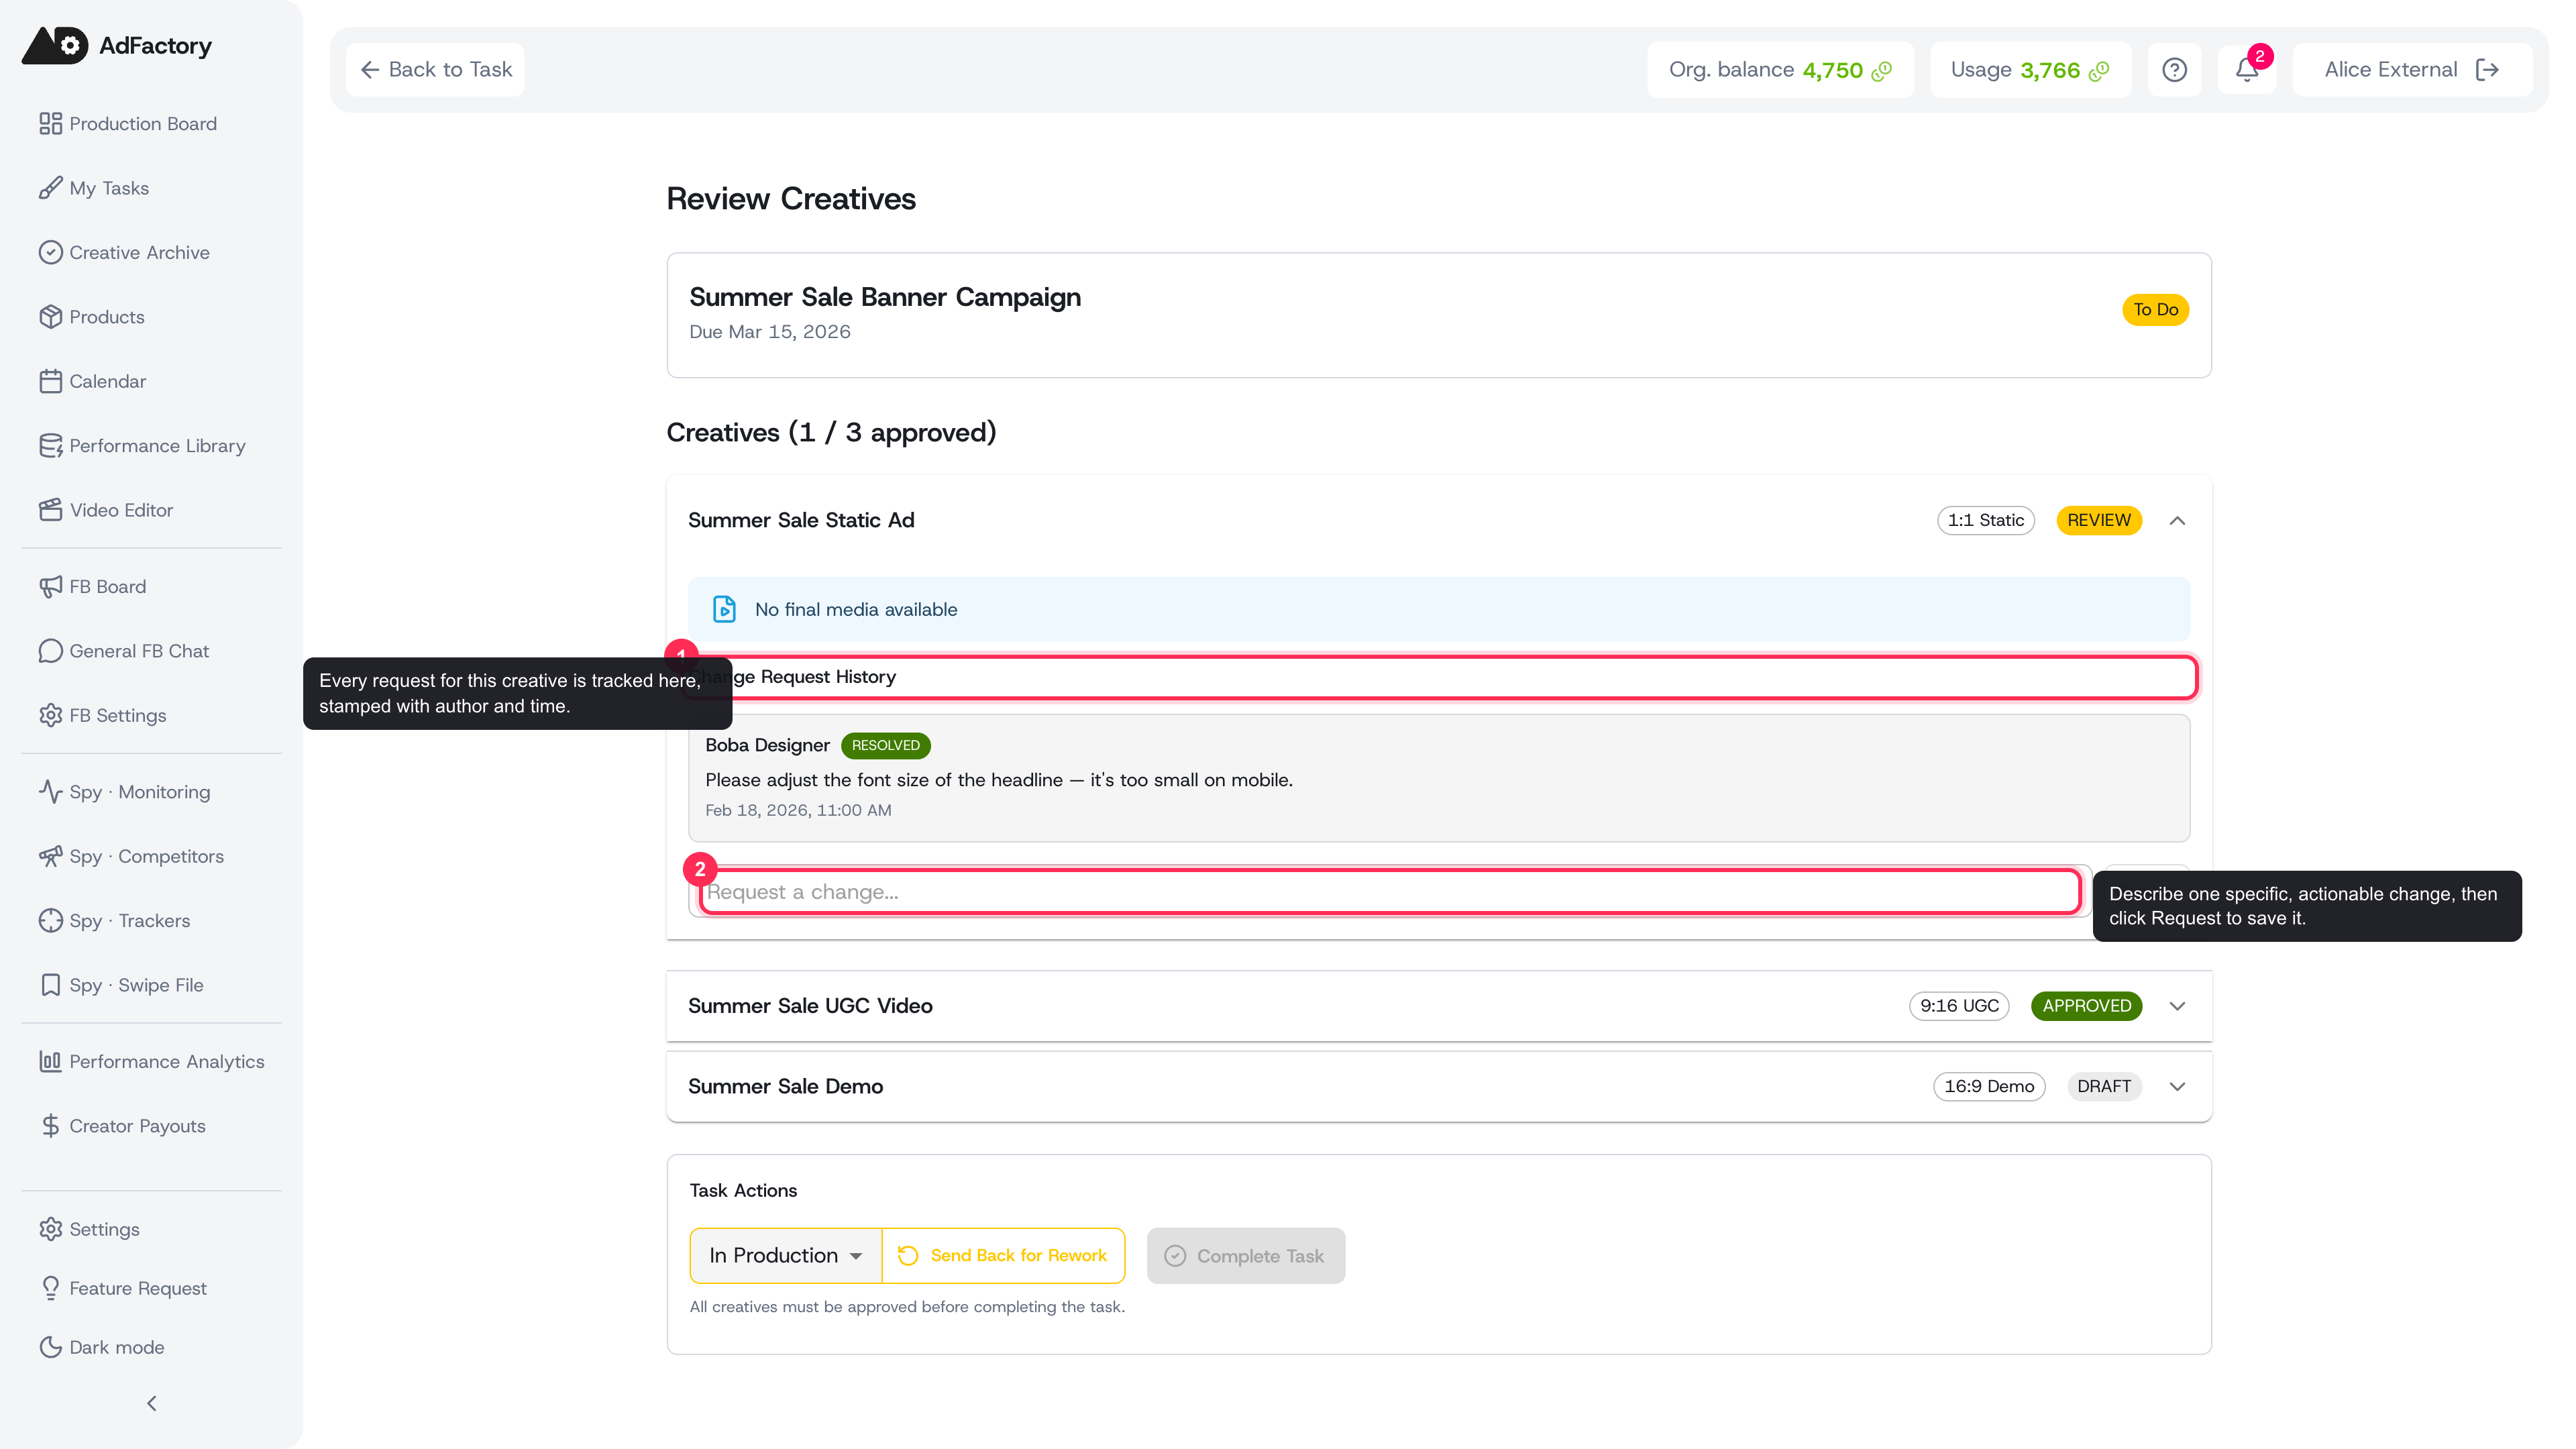Open the In Production status dropdown

[x=785, y=1255]
